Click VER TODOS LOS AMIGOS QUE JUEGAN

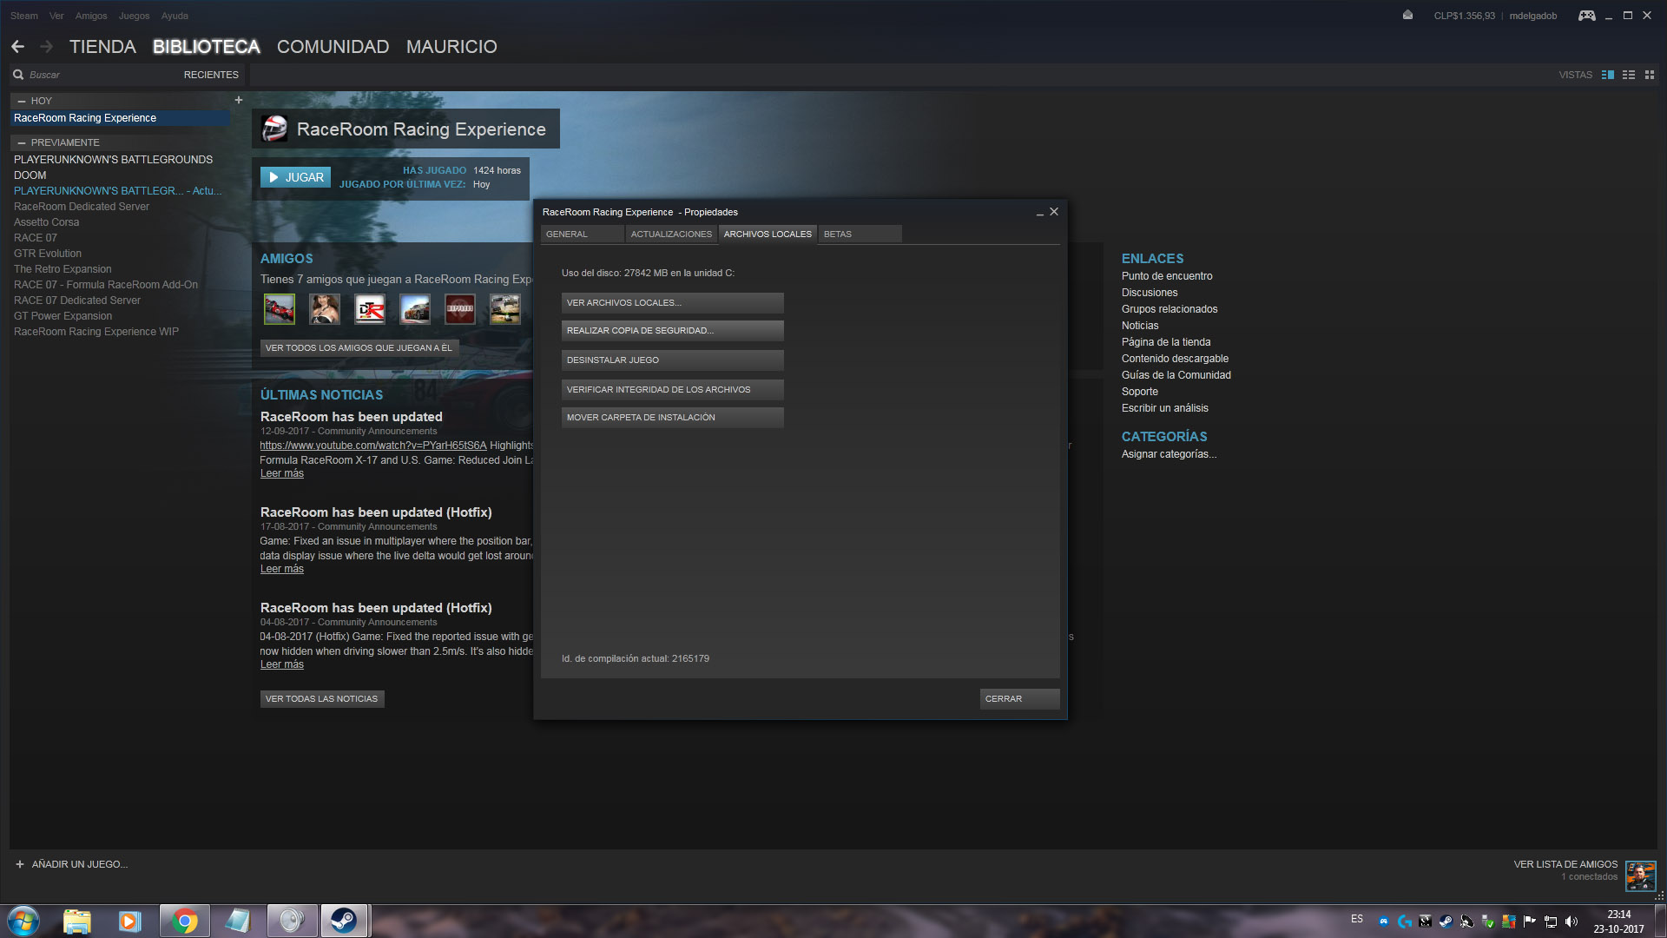pos(359,348)
